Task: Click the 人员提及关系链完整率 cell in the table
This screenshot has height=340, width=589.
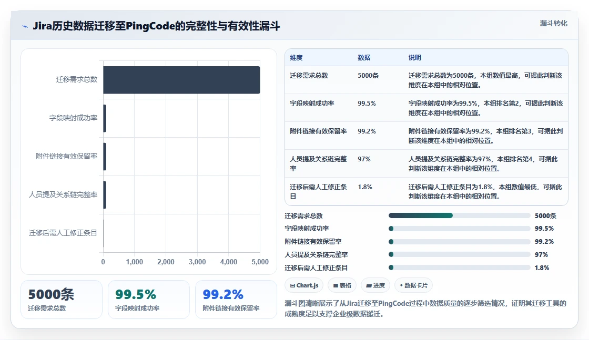Action: point(318,163)
